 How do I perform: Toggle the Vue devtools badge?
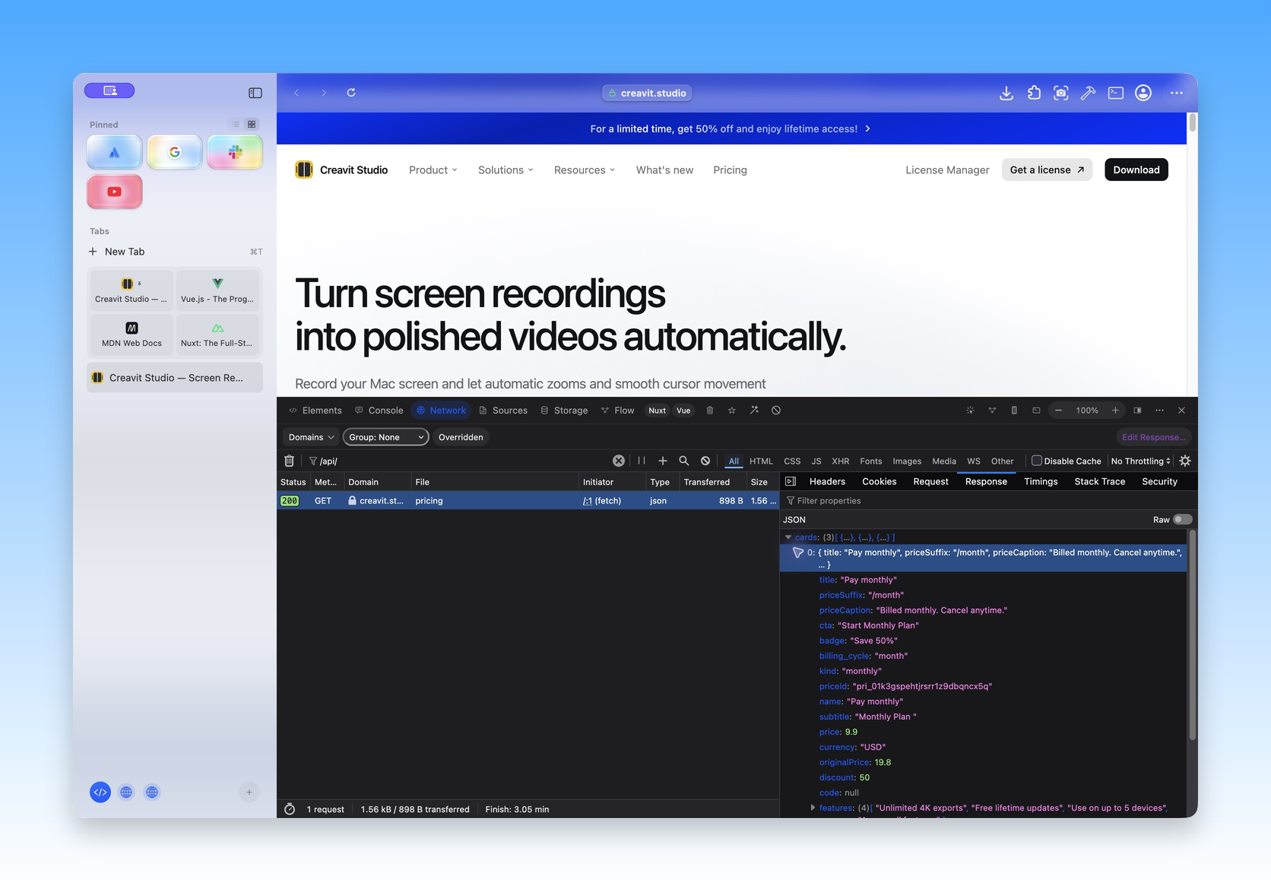(x=683, y=411)
